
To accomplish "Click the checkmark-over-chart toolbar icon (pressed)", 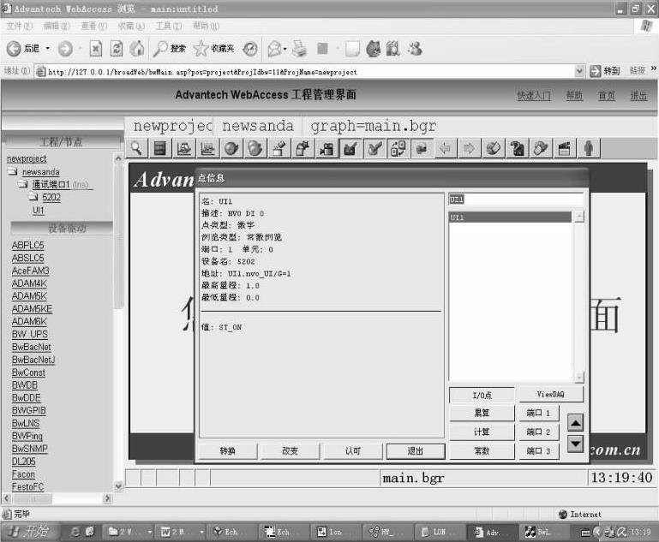I will (x=350, y=149).
